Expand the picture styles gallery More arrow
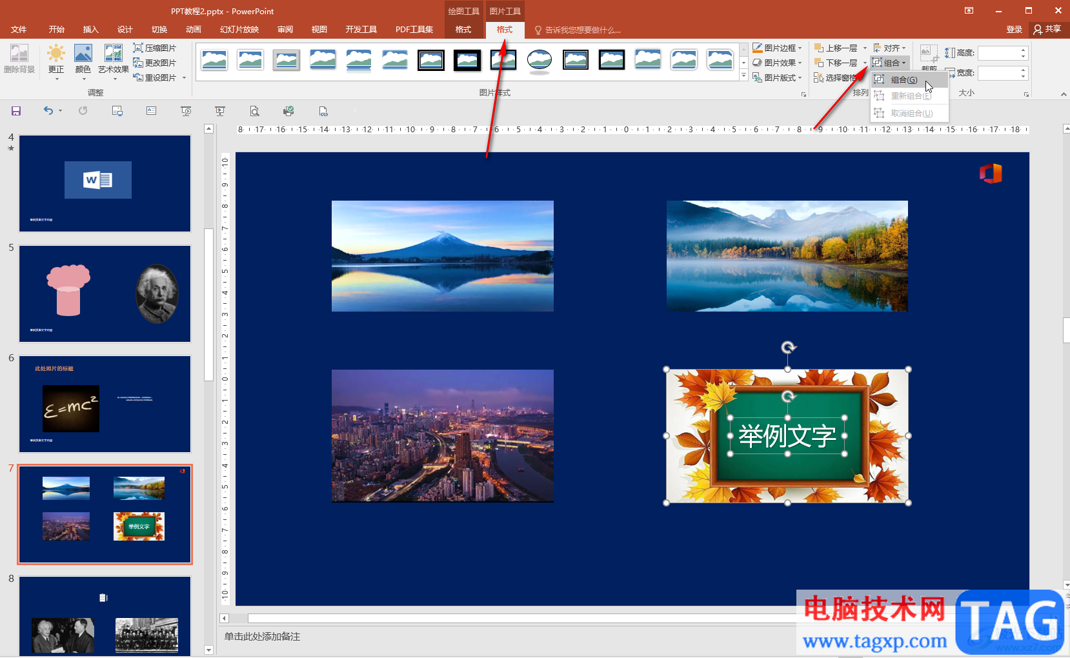 (743, 76)
